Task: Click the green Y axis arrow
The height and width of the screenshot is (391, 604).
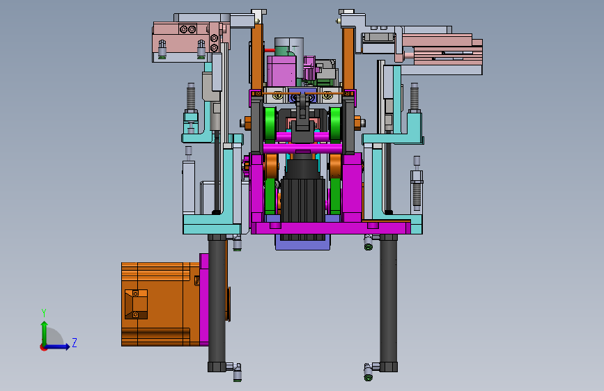Action: 45,333
